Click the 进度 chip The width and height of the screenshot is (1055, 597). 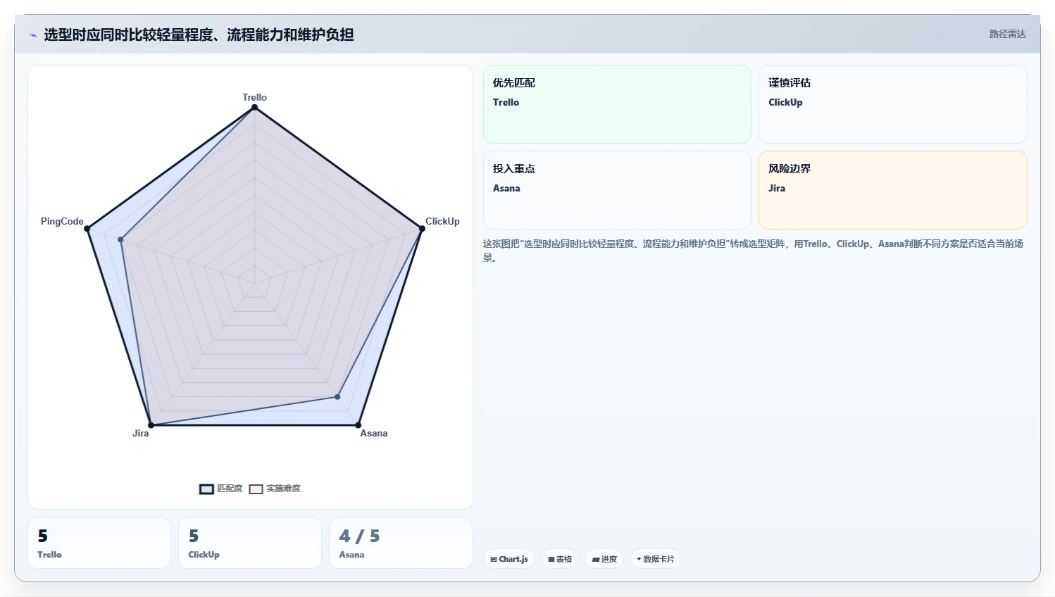(x=604, y=559)
